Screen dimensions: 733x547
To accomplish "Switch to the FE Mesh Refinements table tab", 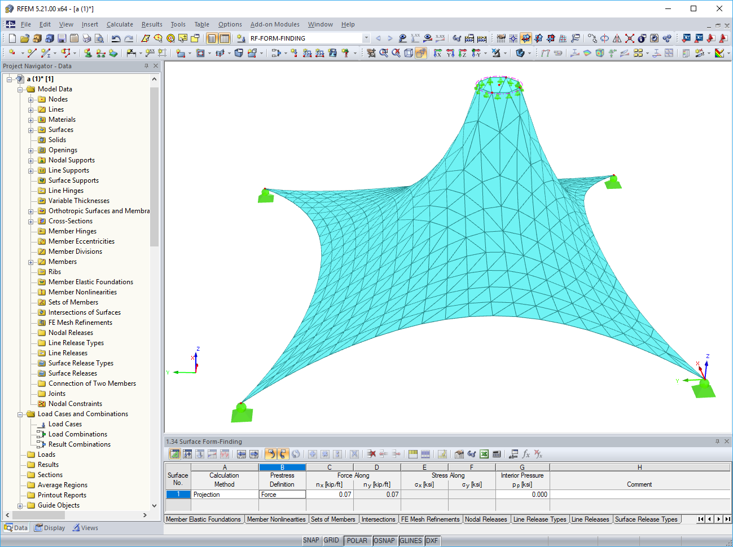I will coord(431,519).
